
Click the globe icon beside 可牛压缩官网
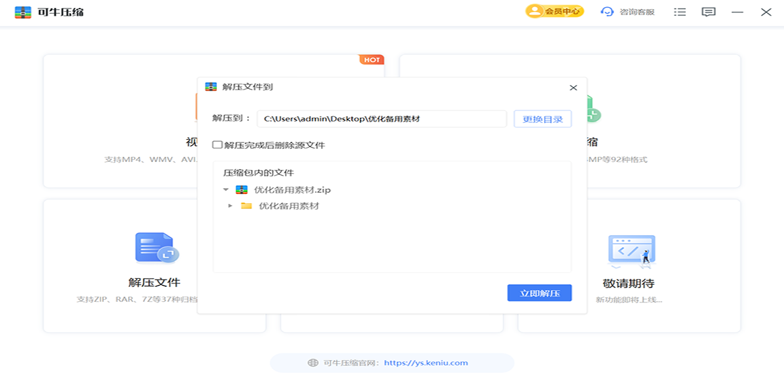pos(313,363)
